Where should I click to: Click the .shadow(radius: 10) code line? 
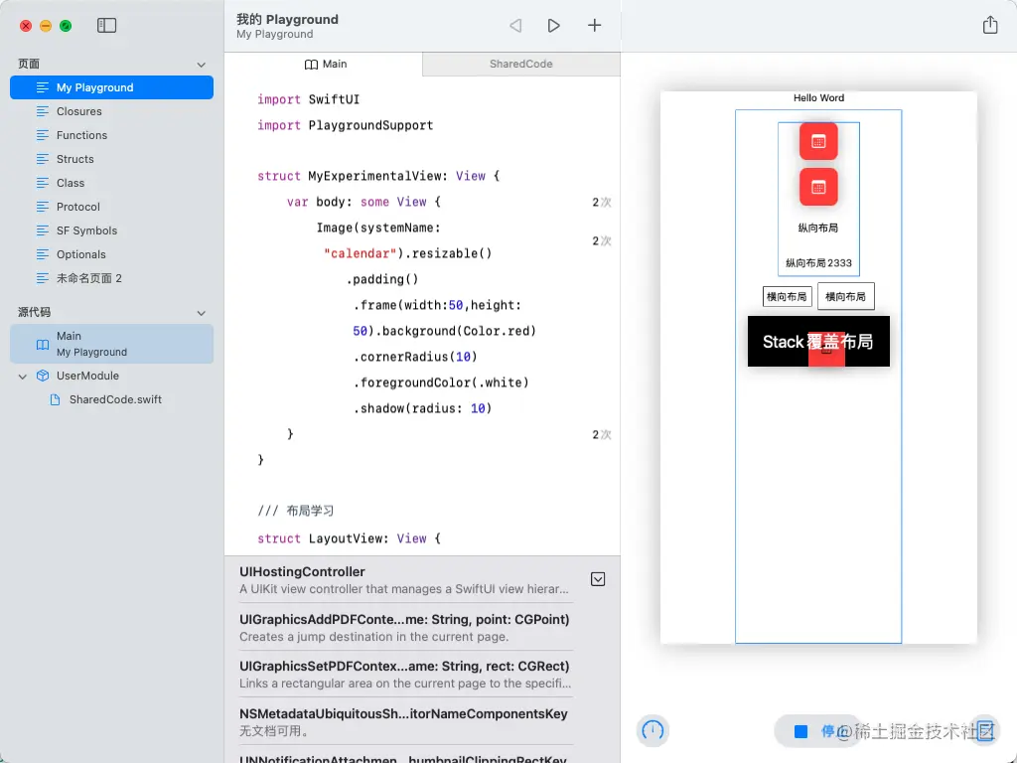pyautogui.click(x=422, y=408)
